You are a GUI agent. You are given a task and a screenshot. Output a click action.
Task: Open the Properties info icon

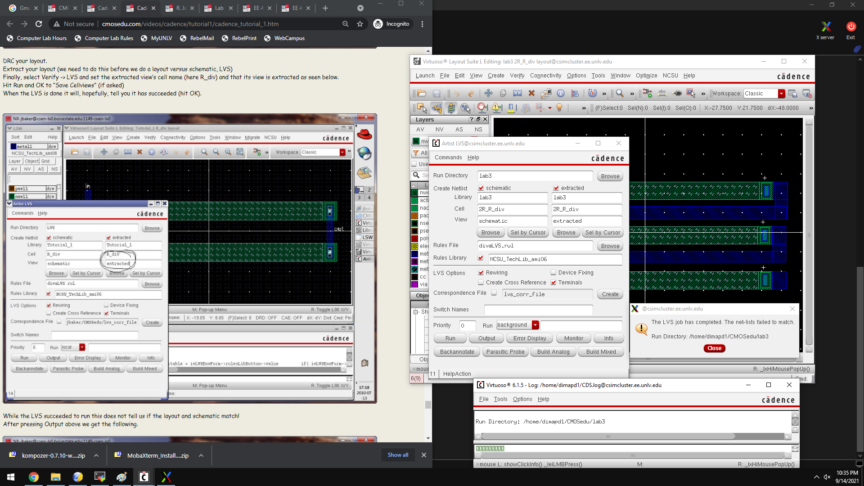coord(561,94)
